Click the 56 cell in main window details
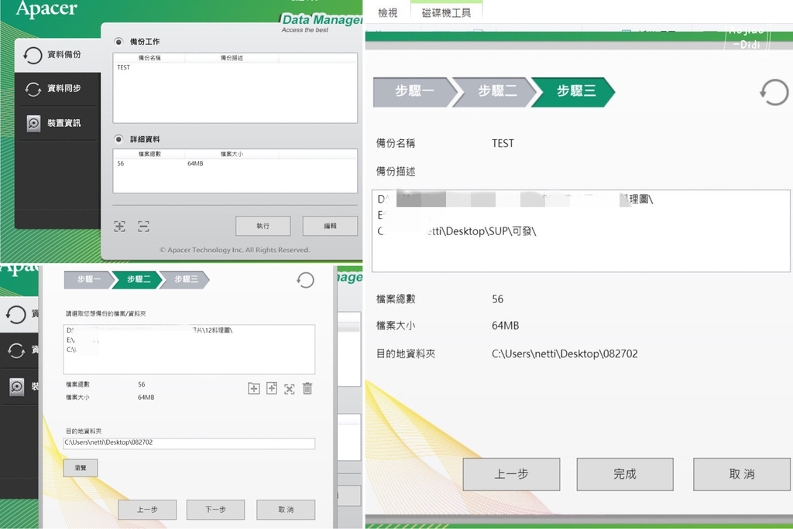This screenshot has height=529, width=793. 120,164
